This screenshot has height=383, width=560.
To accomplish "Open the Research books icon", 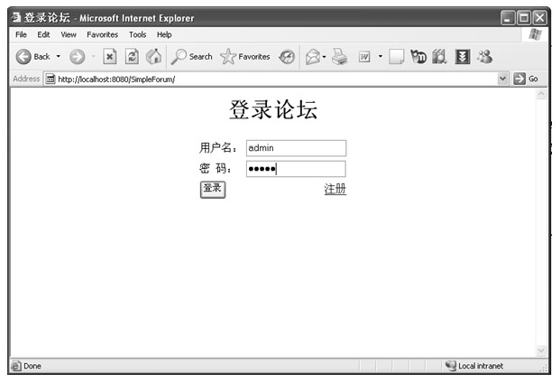I will 440,57.
